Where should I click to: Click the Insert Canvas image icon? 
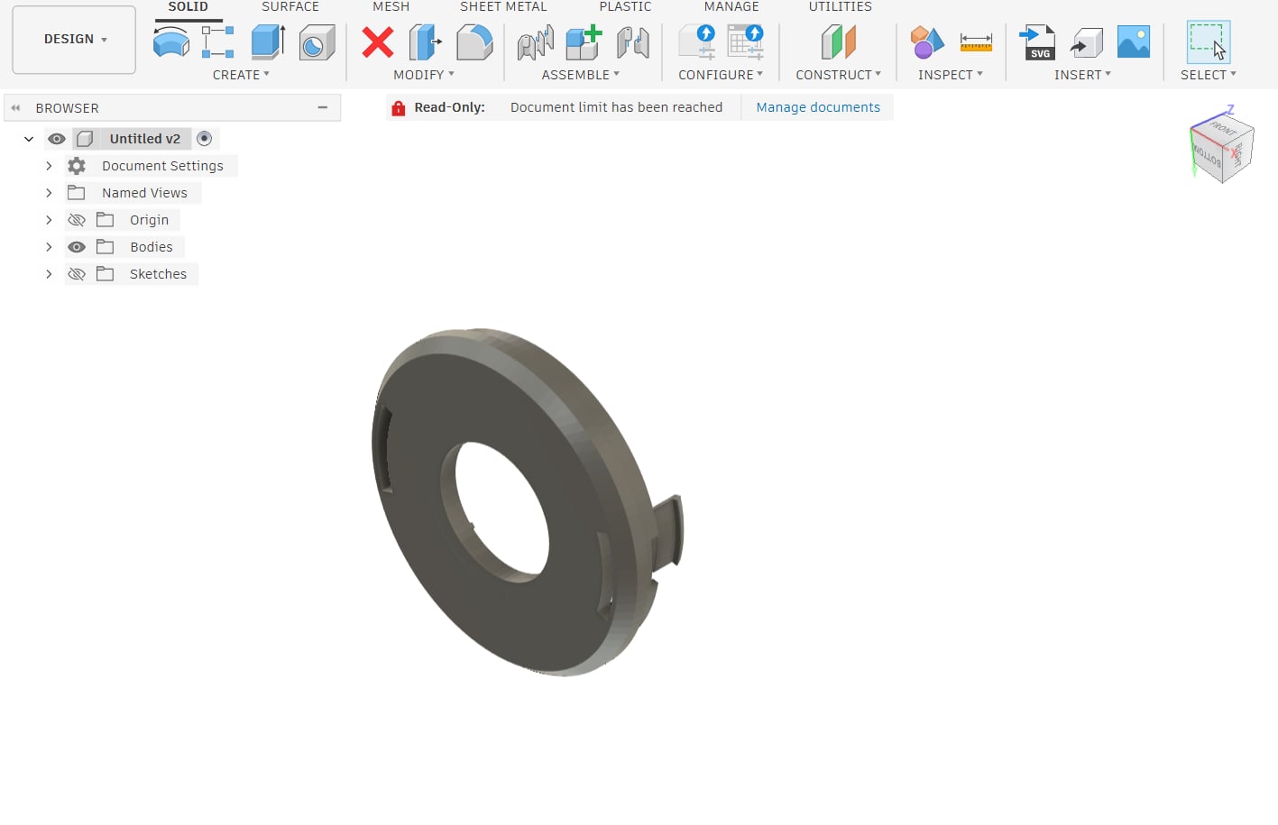pyautogui.click(x=1133, y=42)
